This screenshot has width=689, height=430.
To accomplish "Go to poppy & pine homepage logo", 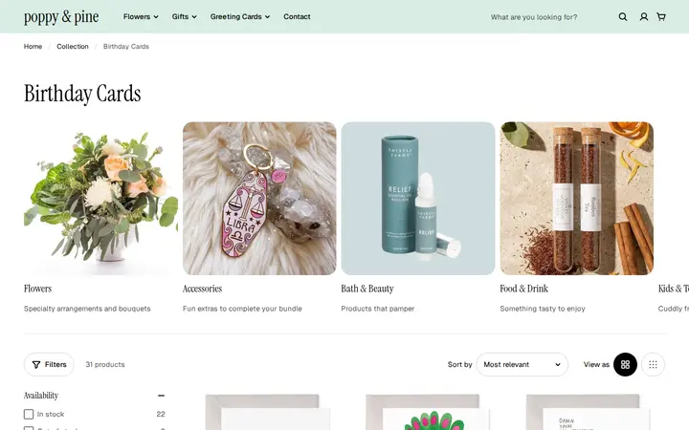I will point(61,16).
